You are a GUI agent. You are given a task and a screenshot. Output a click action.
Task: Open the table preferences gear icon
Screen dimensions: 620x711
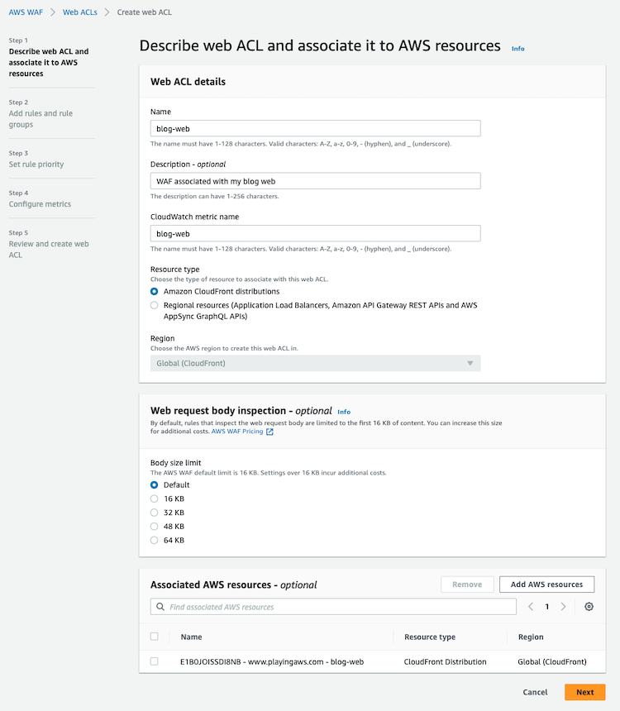coord(589,607)
